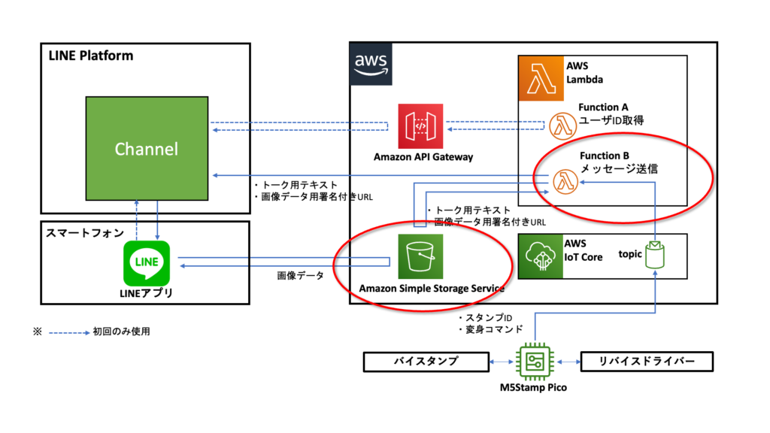Click the スタンプID label text
Image resolution: width=770 pixels, height=433 pixels.
(487, 317)
